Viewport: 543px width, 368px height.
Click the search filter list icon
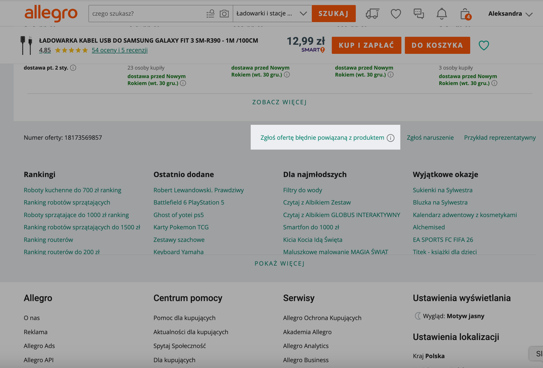[x=210, y=14]
